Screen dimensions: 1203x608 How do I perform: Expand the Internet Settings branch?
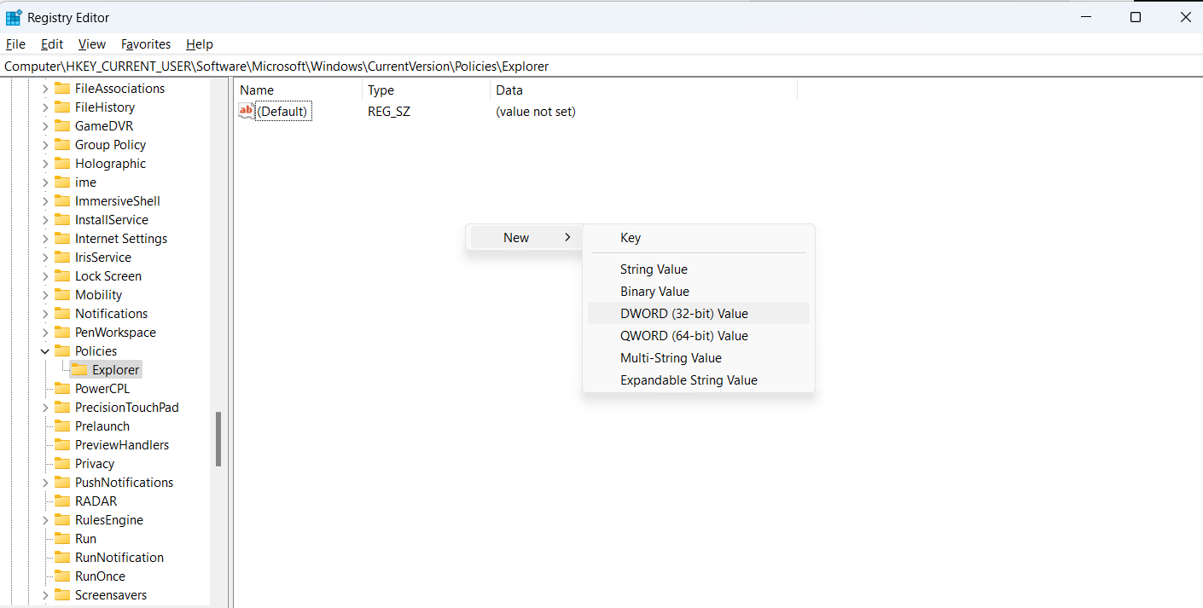coord(44,238)
